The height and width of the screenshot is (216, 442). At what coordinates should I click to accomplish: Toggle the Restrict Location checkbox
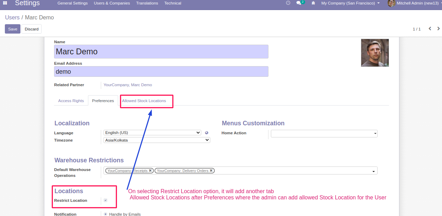coord(105,200)
